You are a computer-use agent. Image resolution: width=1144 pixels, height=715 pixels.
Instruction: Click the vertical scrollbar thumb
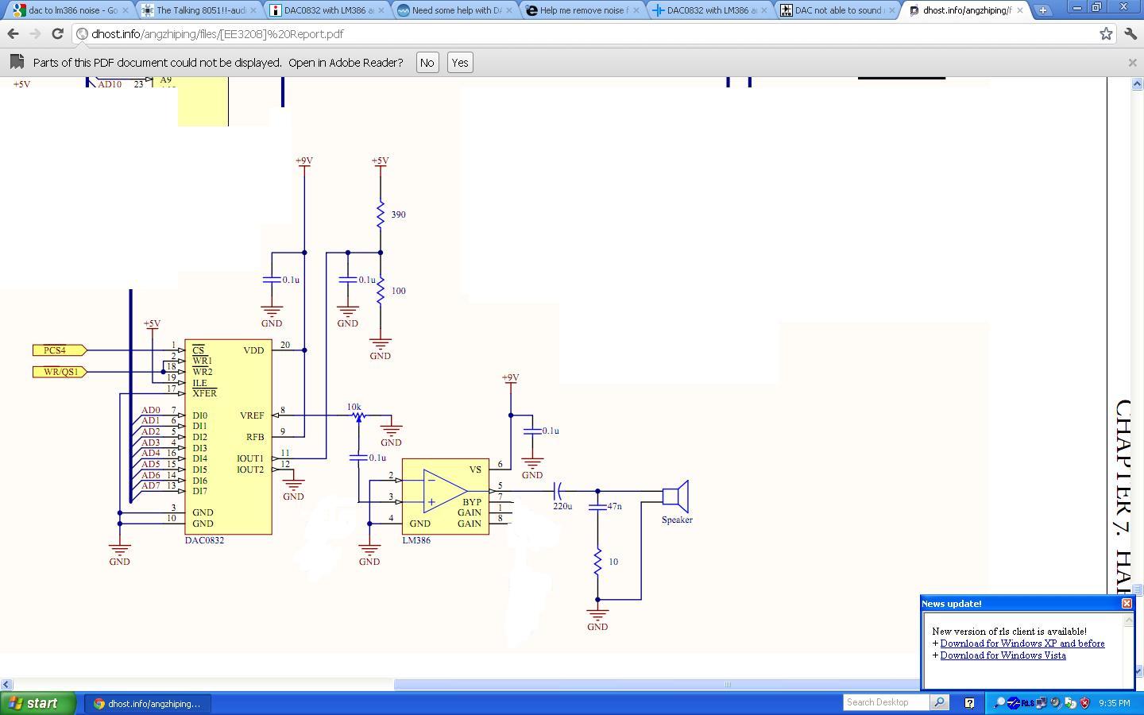tap(1137, 589)
